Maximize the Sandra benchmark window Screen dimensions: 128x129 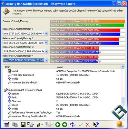(x=119, y=4)
